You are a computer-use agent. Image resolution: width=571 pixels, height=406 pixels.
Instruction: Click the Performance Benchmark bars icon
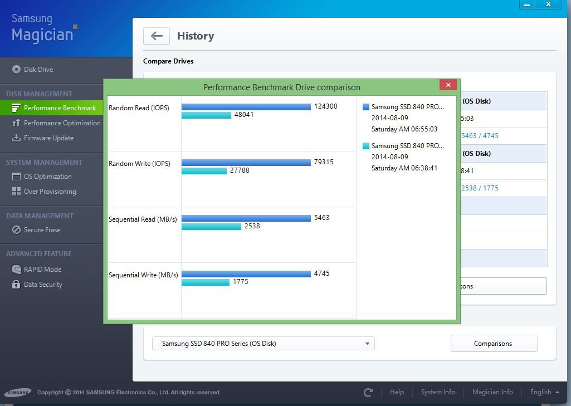[16, 108]
